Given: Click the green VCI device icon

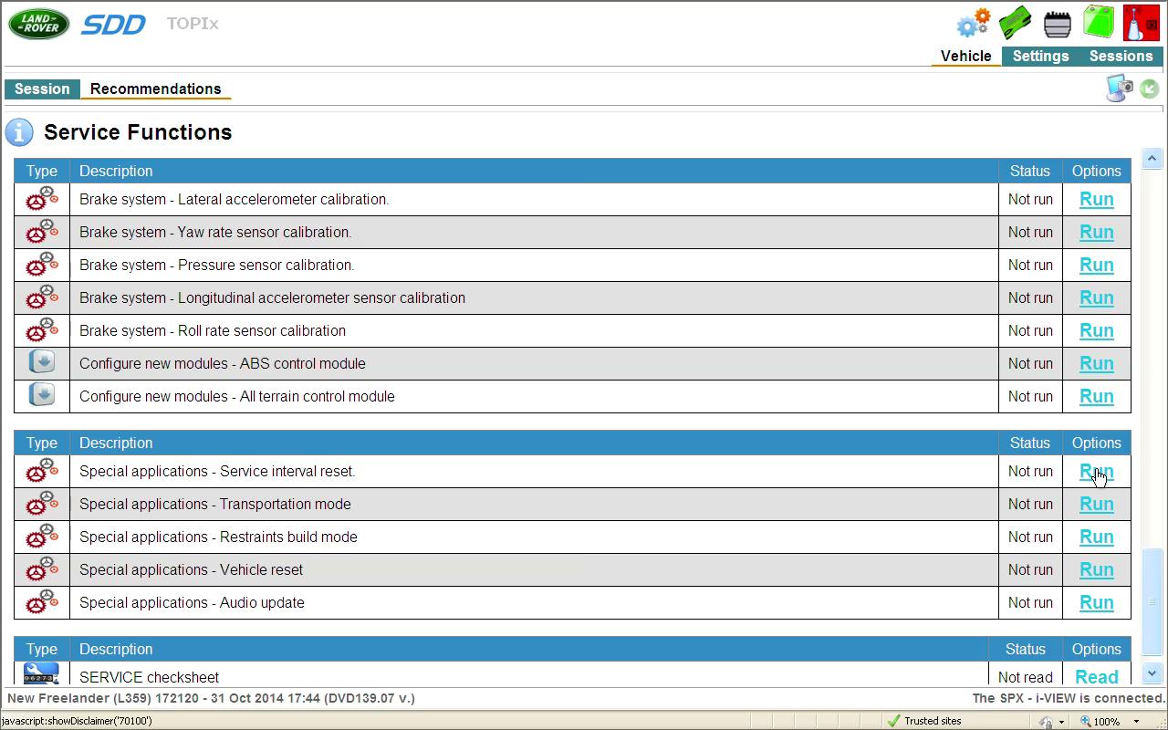Looking at the screenshot, I should point(1015,23).
